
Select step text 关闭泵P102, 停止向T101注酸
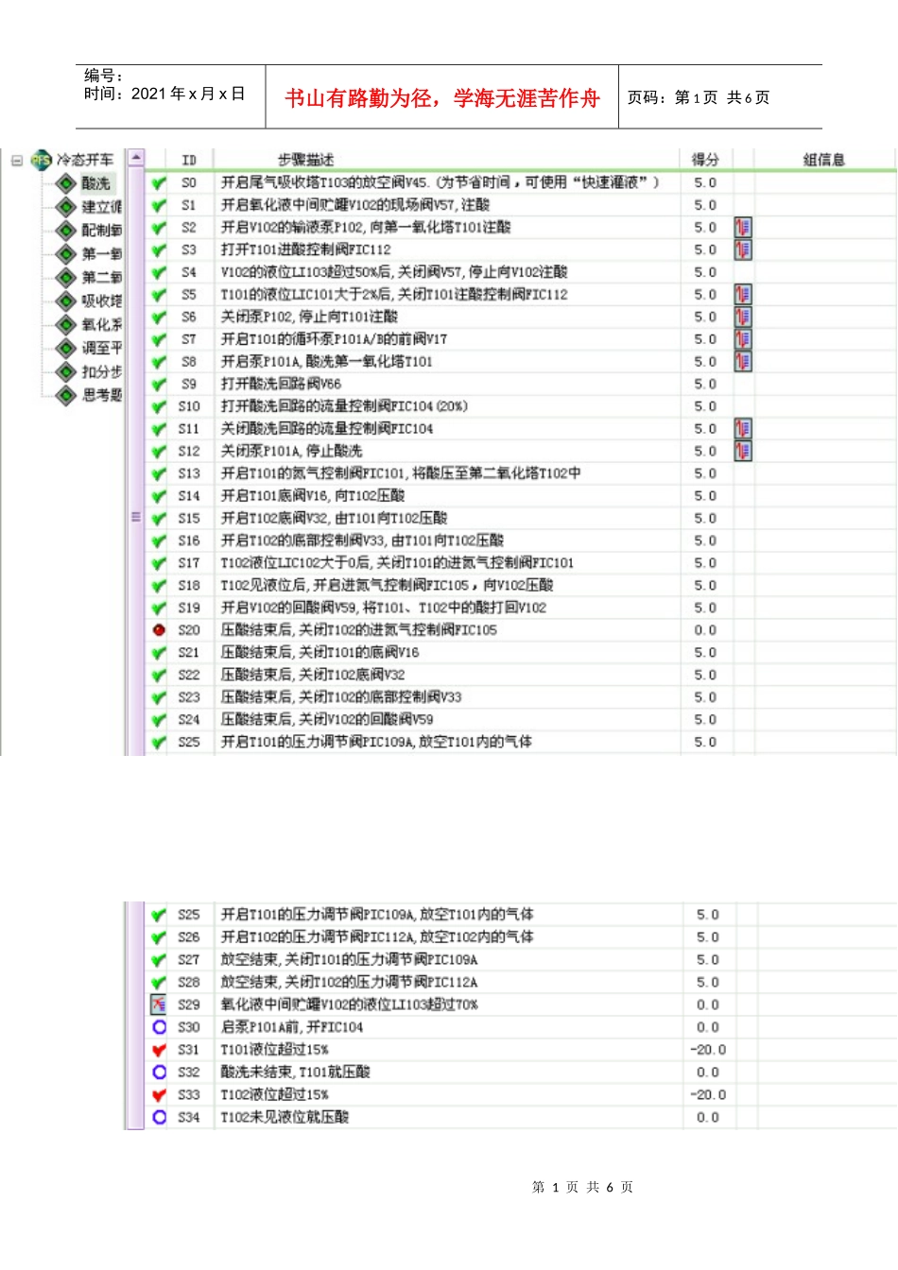(x=309, y=317)
